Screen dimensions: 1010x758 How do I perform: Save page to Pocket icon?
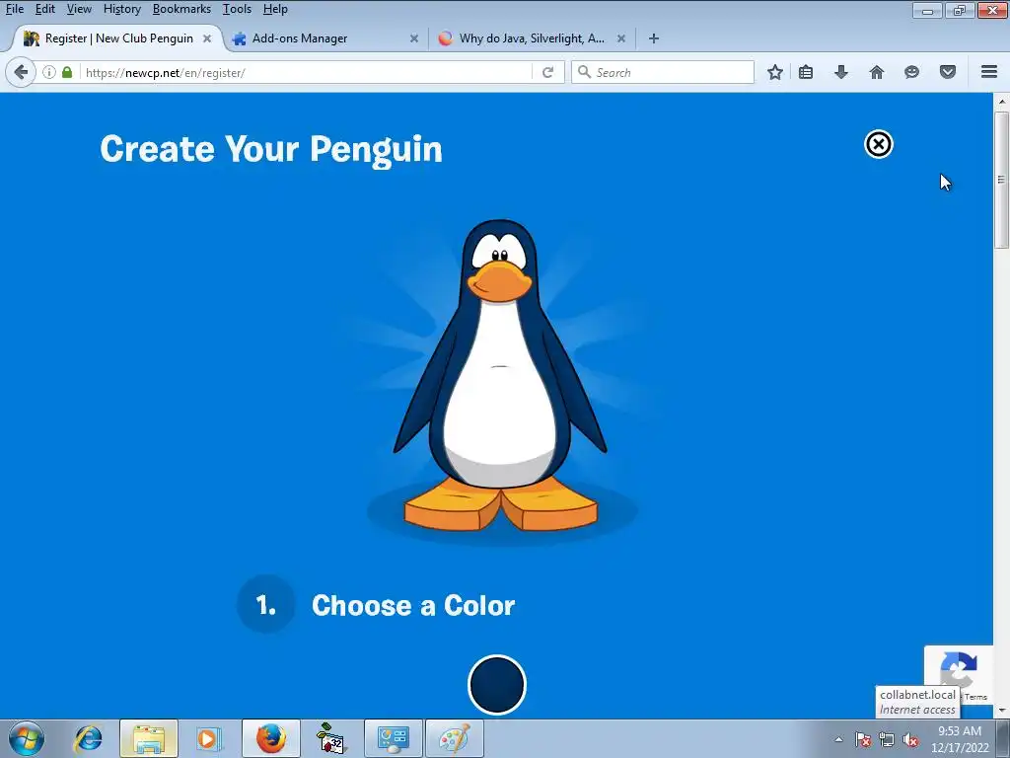948,72
